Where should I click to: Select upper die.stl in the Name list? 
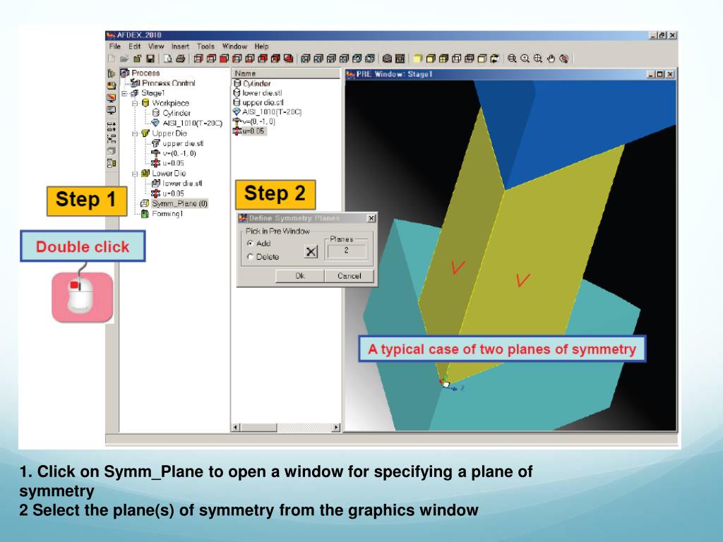point(263,103)
